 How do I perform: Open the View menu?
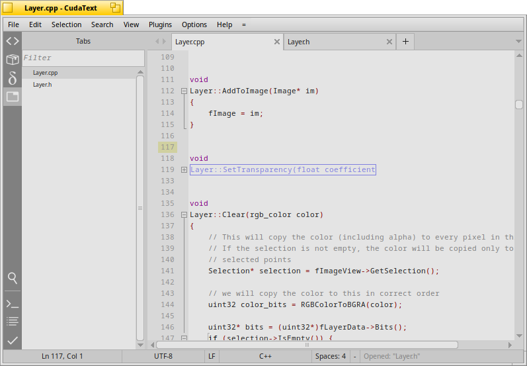tap(131, 24)
